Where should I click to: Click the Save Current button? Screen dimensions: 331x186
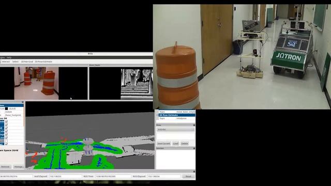tap(163, 144)
